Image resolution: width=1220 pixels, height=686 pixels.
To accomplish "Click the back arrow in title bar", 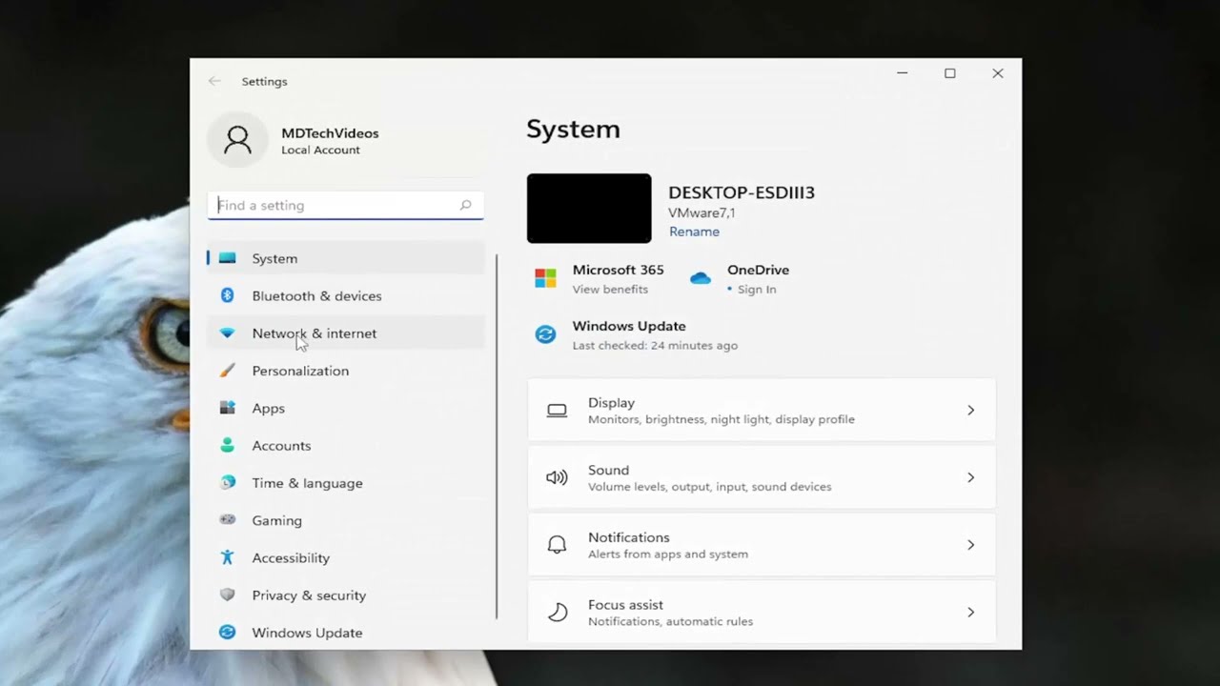I will tap(214, 81).
